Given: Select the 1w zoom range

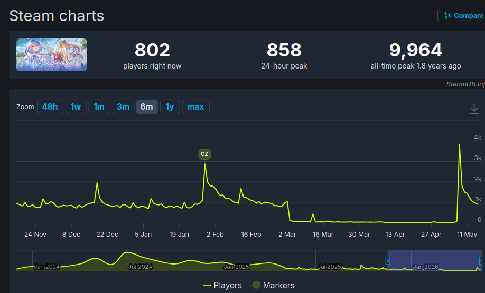Looking at the screenshot, I should click(76, 107).
